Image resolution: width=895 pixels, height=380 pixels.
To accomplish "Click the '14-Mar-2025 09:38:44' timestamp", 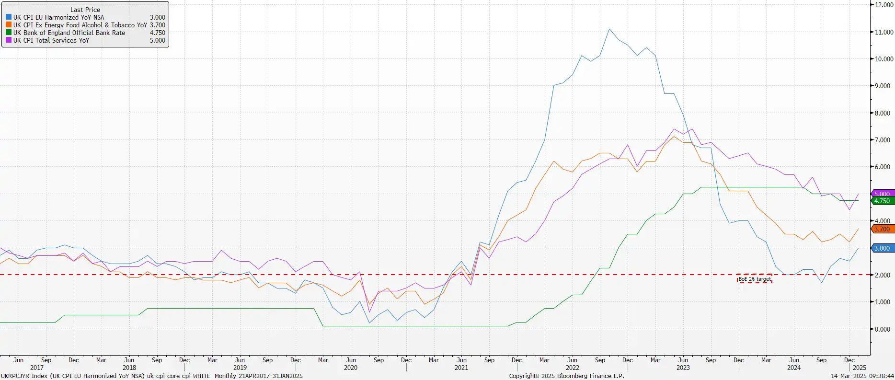I will [862, 376].
